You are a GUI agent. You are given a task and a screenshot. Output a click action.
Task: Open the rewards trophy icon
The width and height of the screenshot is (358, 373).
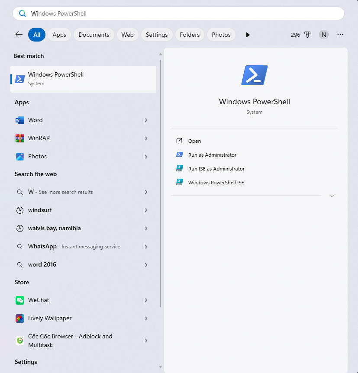coord(307,35)
